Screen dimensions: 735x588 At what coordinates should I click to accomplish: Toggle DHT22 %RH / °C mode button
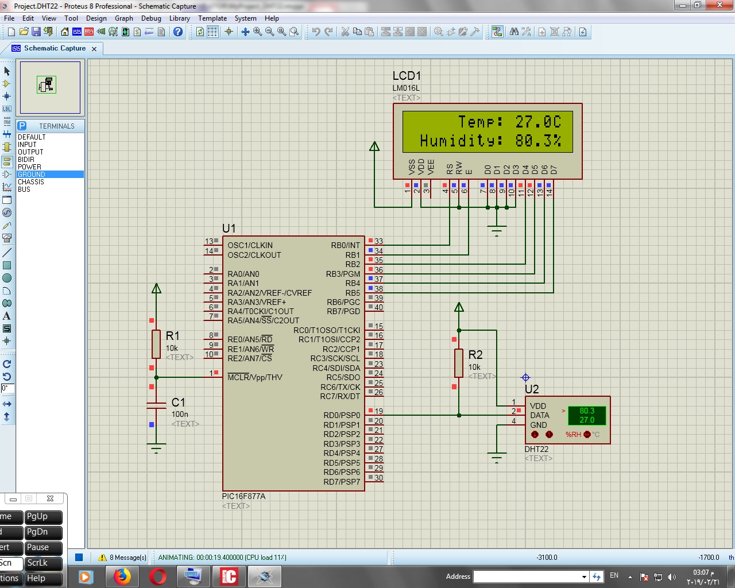pyautogui.click(x=587, y=434)
